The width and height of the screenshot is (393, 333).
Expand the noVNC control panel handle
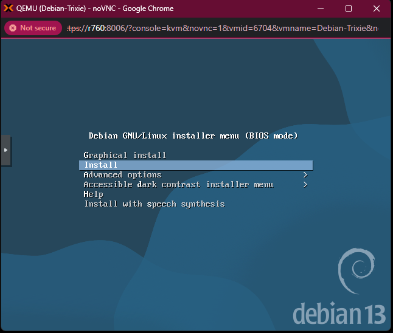(5, 149)
